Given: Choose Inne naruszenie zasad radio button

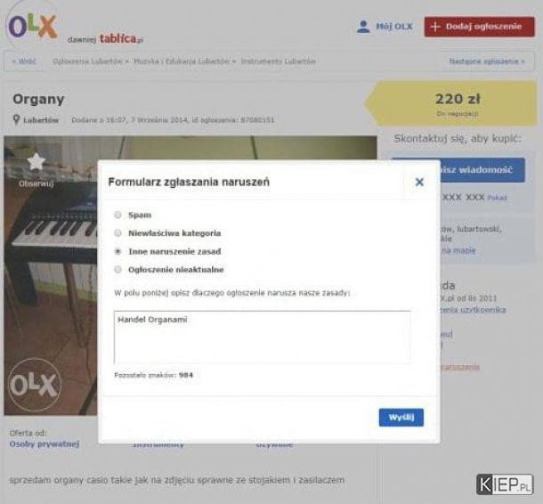Looking at the screenshot, I should [x=118, y=251].
